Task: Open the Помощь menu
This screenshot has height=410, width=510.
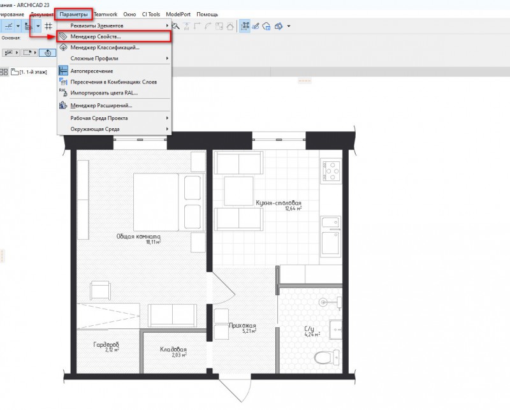Action: click(x=207, y=14)
